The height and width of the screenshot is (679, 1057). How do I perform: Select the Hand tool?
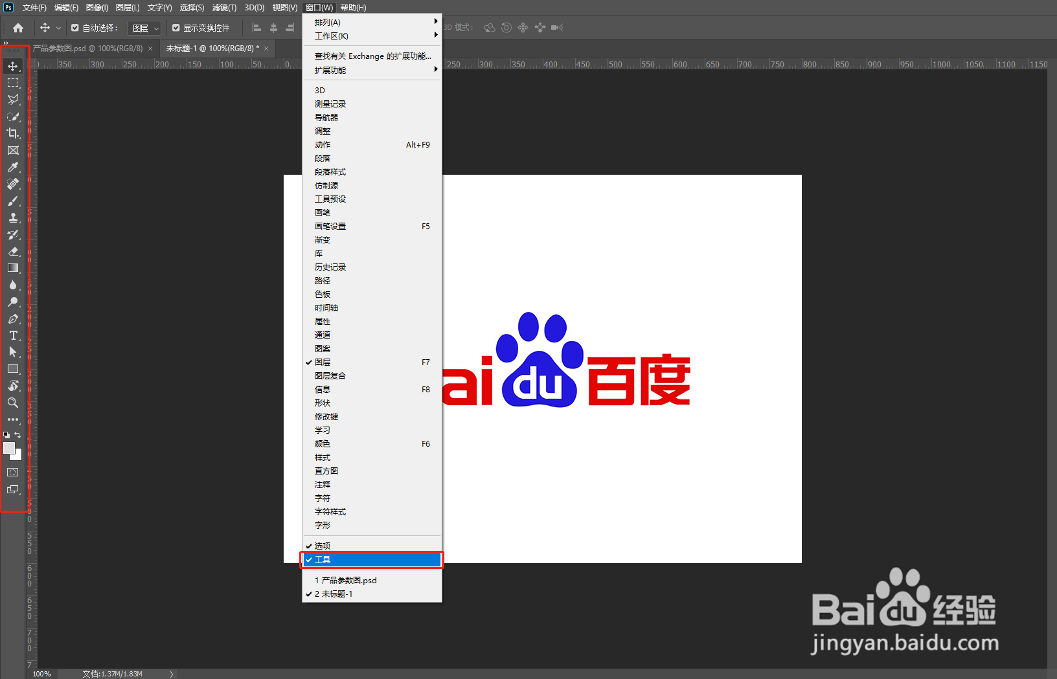coord(13,386)
